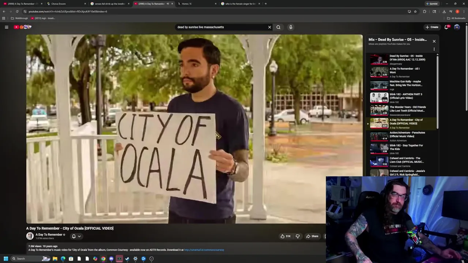Open the mgk bookmark
The image size is (468, 263).
(43, 18)
